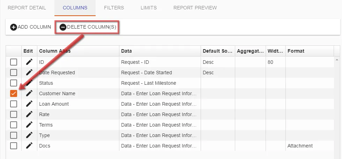Edit the Date Requested column via its pencil
The height and width of the screenshot is (159, 342).
click(29, 73)
